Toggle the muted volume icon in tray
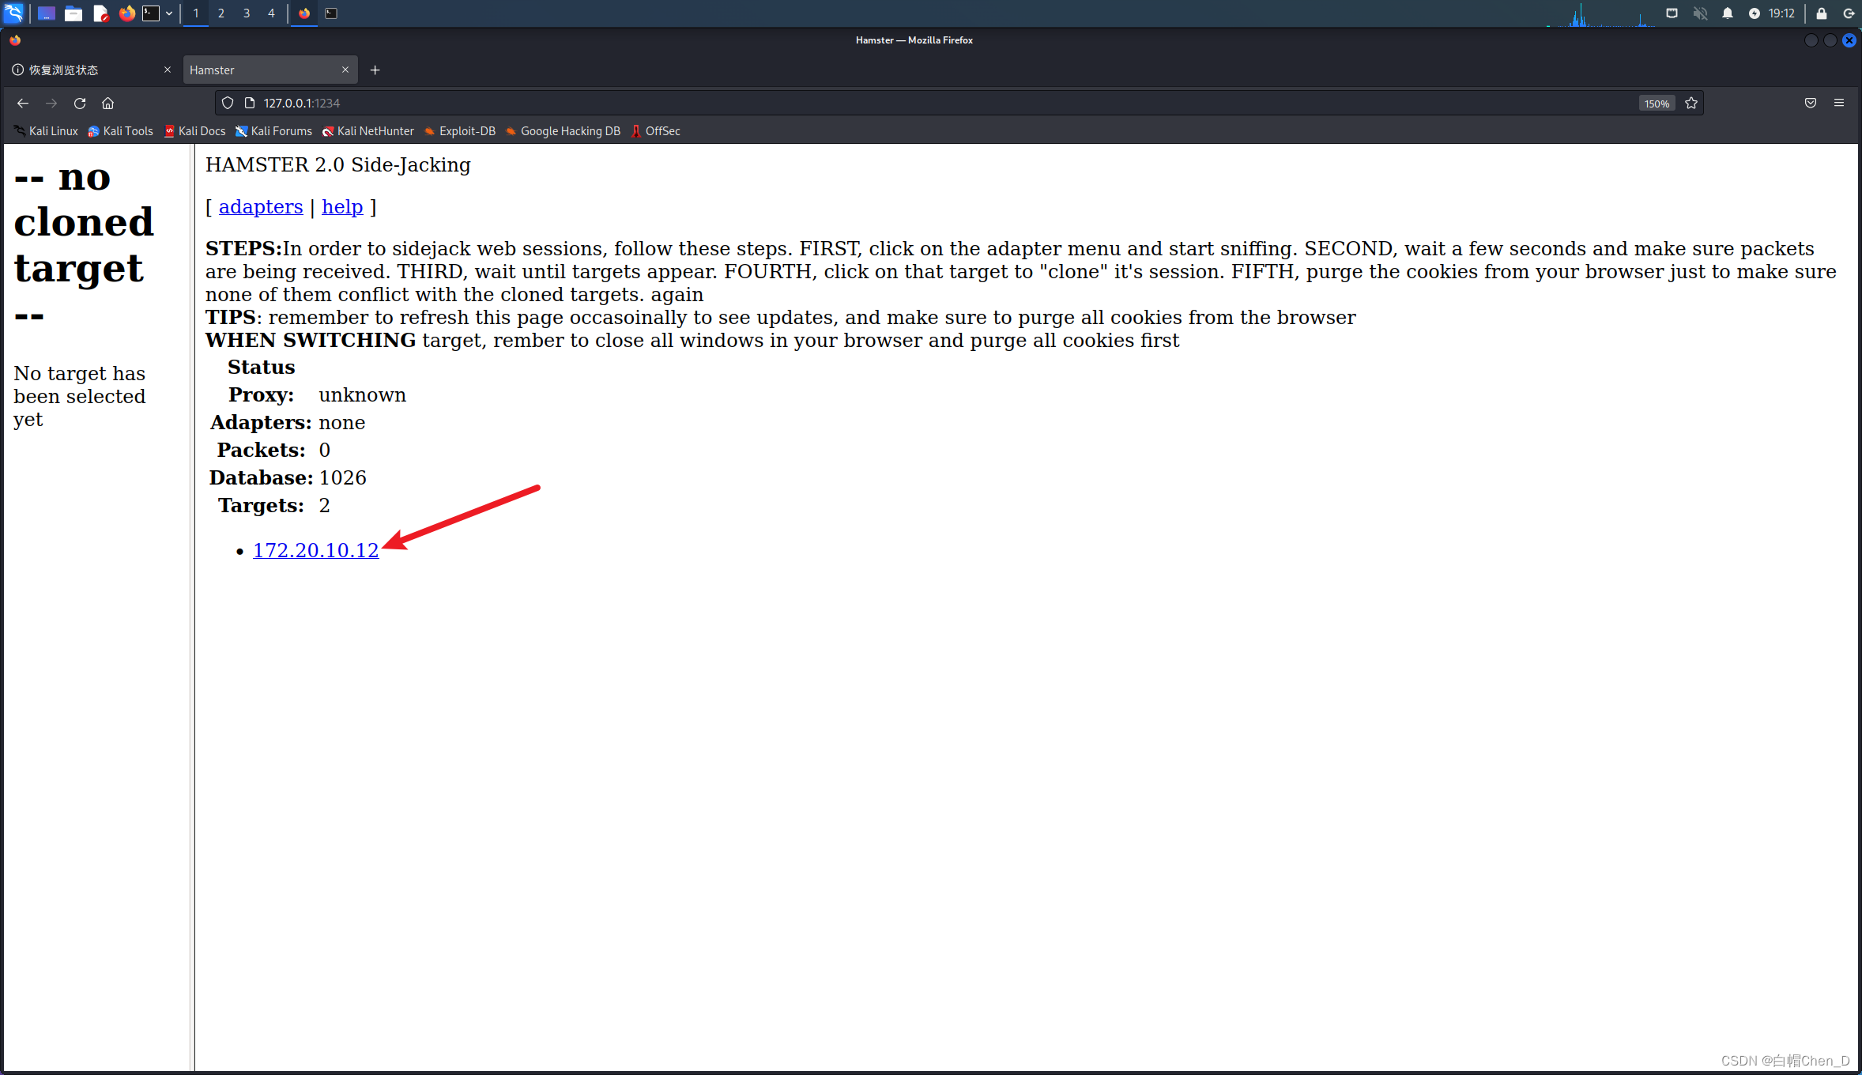1862x1075 pixels. (x=1700, y=13)
